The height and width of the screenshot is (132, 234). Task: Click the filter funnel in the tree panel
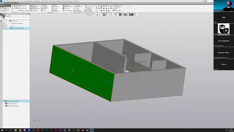[x=4, y=18]
